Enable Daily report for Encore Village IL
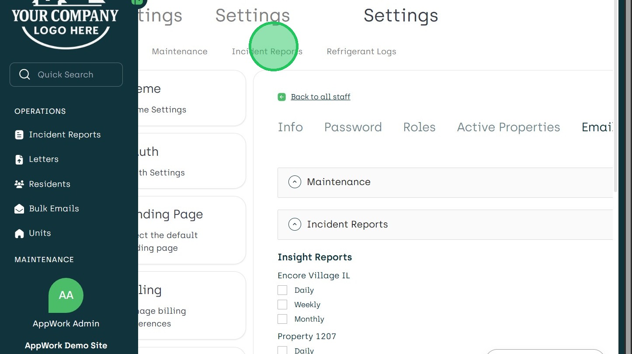The height and width of the screenshot is (354, 632). [282, 290]
